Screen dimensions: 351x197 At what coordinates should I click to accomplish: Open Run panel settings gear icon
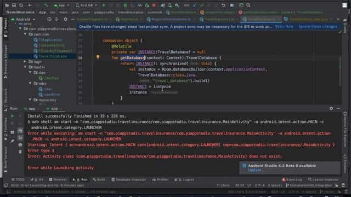point(331,108)
